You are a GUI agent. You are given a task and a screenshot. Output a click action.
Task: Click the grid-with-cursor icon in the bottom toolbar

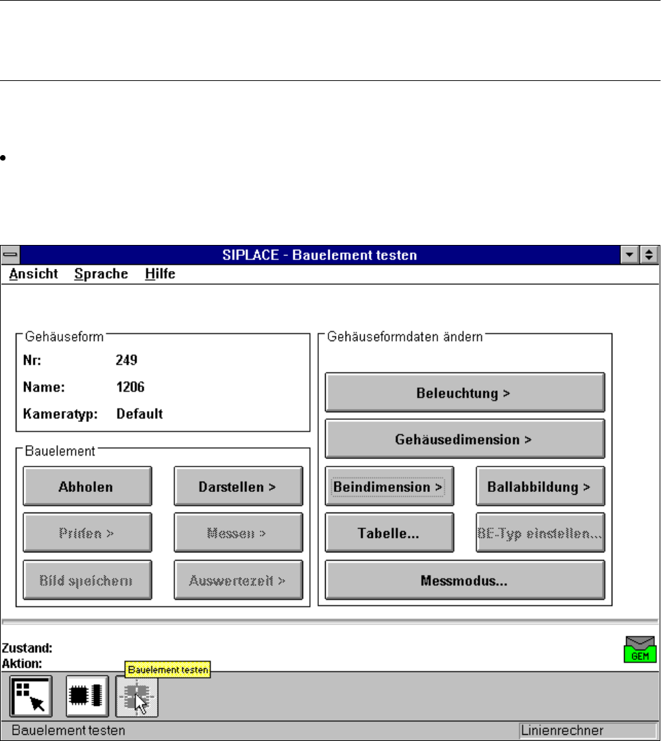coord(31,696)
